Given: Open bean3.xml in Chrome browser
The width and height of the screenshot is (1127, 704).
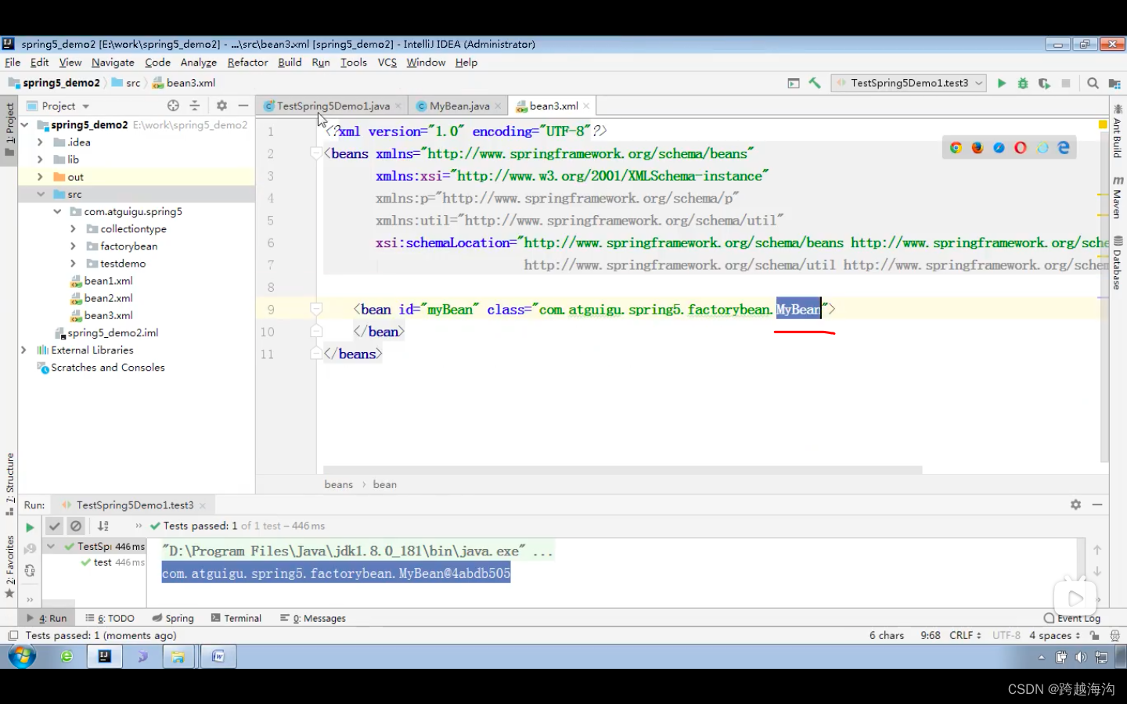Looking at the screenshot, I should [x=956, y=148].
